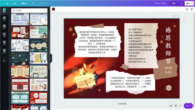Select the poem text block 多少年季节轮回
The height and width of the screenshot is (110, 195).
pyautogui.click(x=141, y=46)
